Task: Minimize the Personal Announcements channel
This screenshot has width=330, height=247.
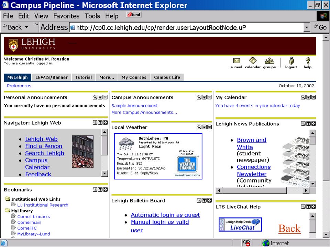Action: pyautogui.click(x=100, y=97)
